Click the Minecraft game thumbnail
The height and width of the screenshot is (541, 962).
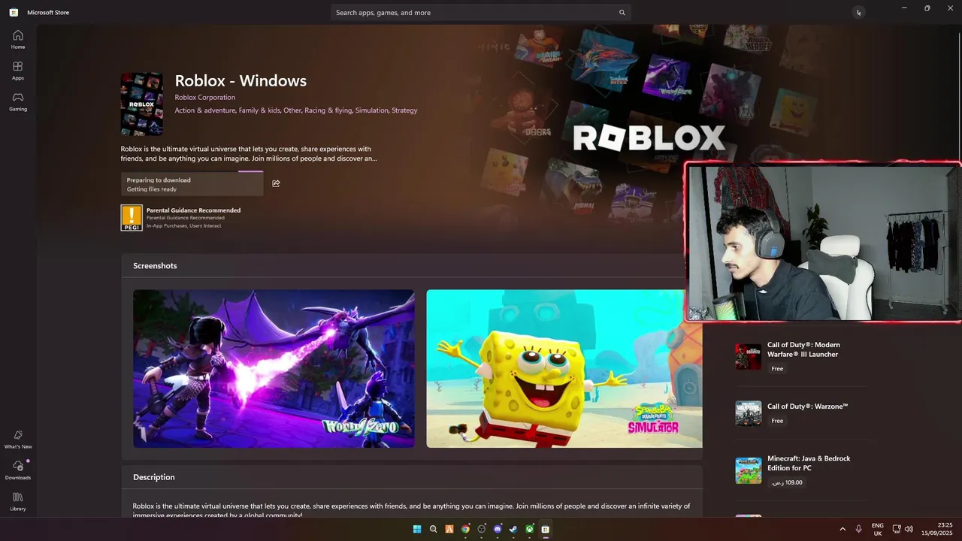tap(749, 470)
